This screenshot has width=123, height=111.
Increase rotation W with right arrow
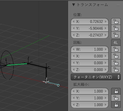106,49
